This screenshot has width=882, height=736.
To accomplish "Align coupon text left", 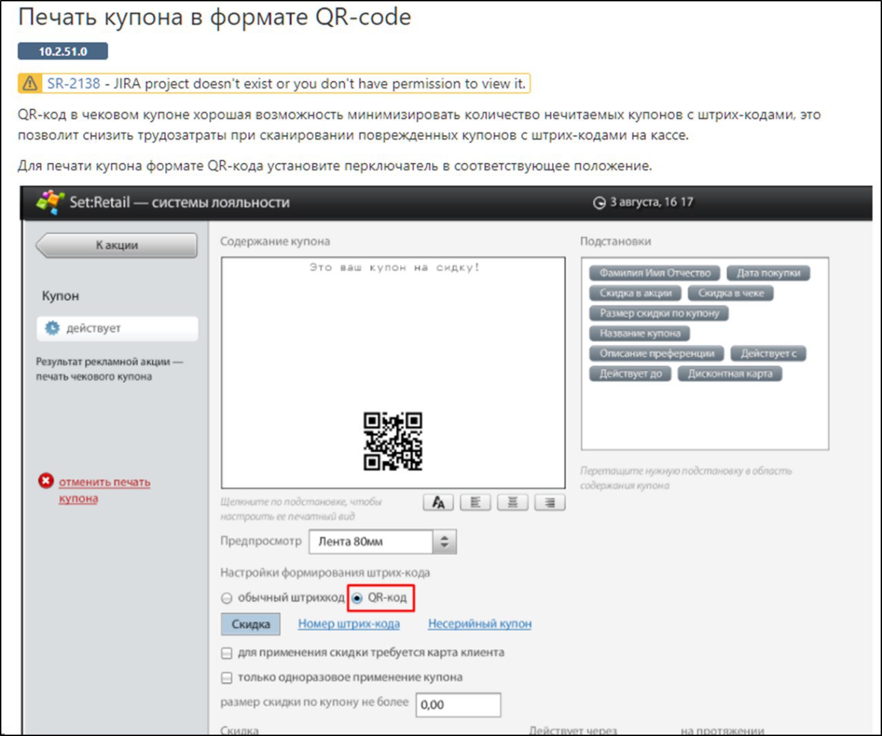I will click(475, 503).
